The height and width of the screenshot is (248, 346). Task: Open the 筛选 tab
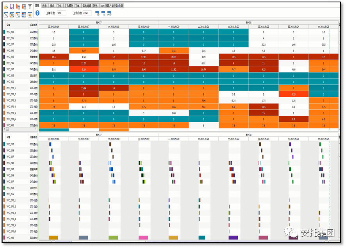coord(96,6)
